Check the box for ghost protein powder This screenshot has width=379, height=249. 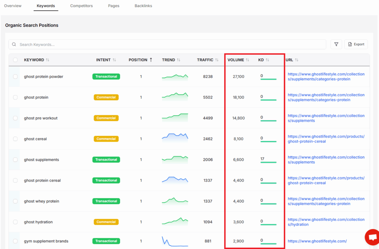[x=15, y=76]
